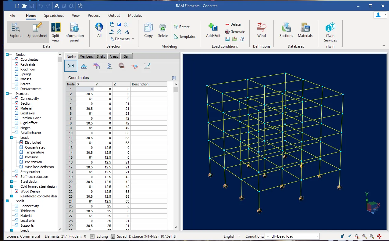
Task: Open the Conditions dl=Dead load dropdown
Action: [x=292, y=236]
